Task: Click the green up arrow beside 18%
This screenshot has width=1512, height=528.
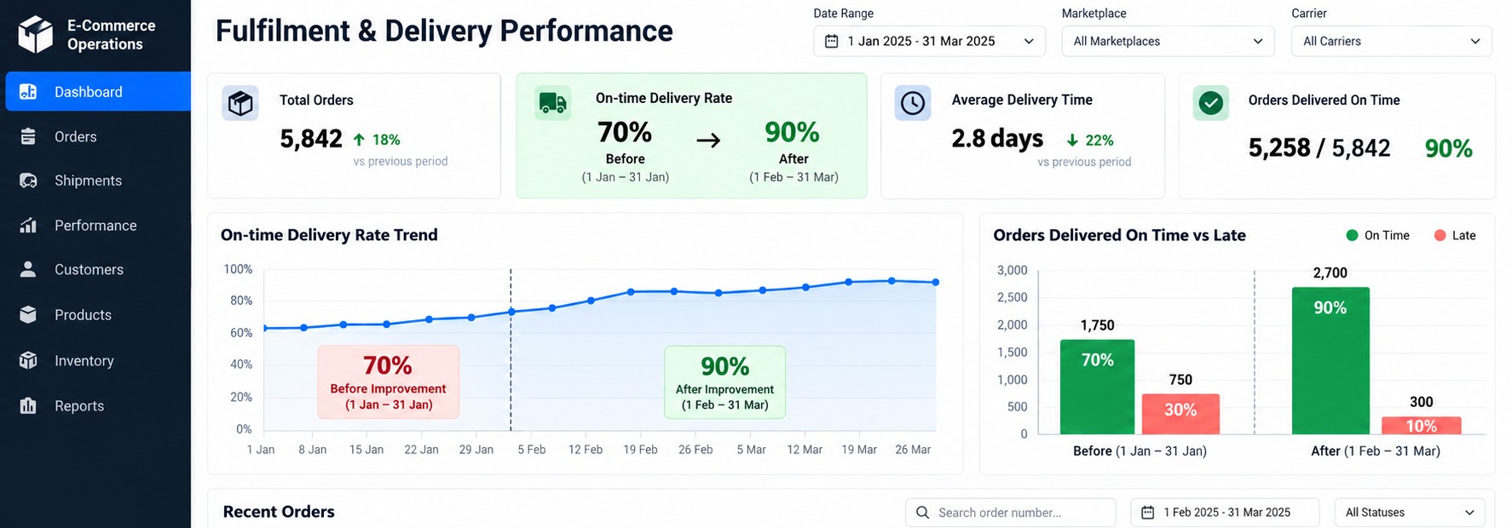Action: pyautogui.click(x=359, y=139)
